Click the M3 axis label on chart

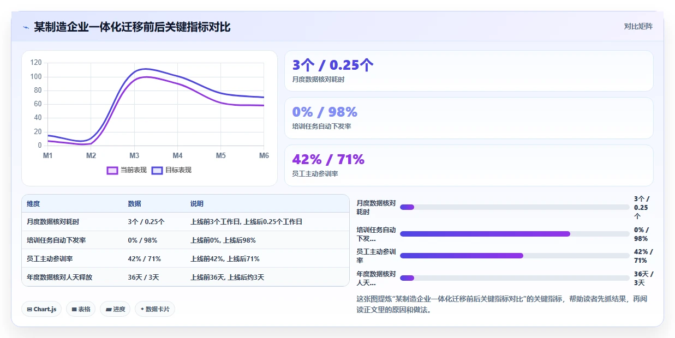[134, 155]
